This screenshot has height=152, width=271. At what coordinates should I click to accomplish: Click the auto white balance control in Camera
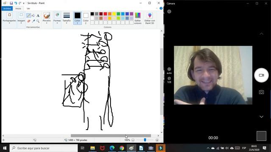[x=169, y=71]
